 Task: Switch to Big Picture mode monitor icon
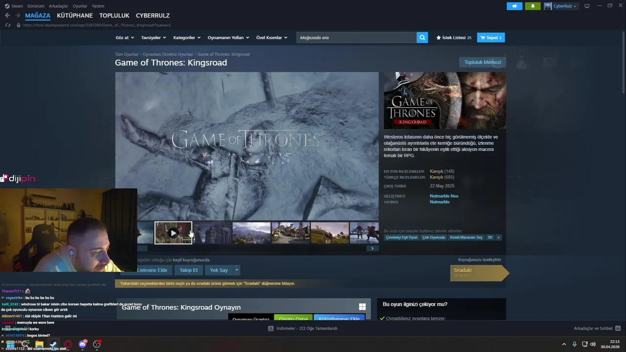587,6
